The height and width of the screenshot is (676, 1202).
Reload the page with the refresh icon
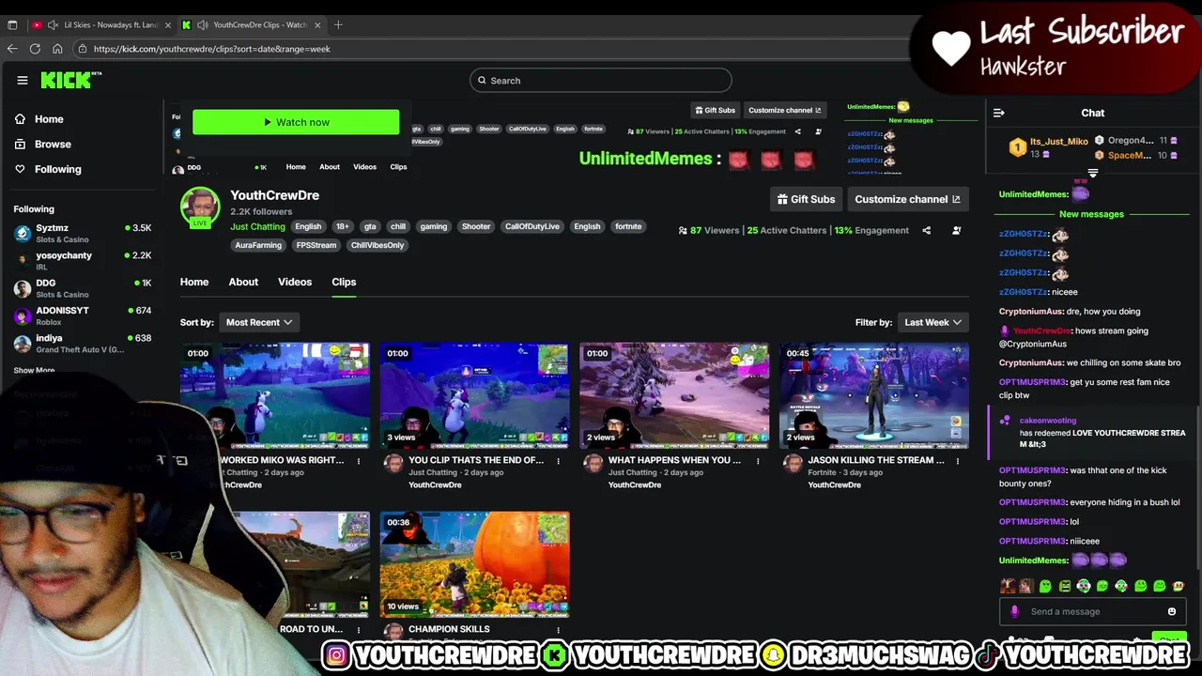tap(35, 49)
